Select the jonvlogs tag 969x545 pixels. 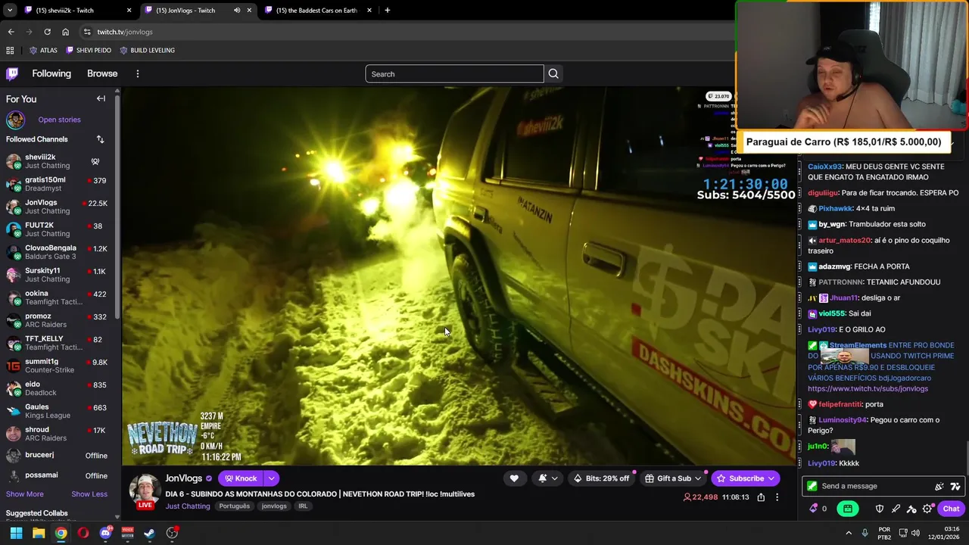[x=274, y=506]
